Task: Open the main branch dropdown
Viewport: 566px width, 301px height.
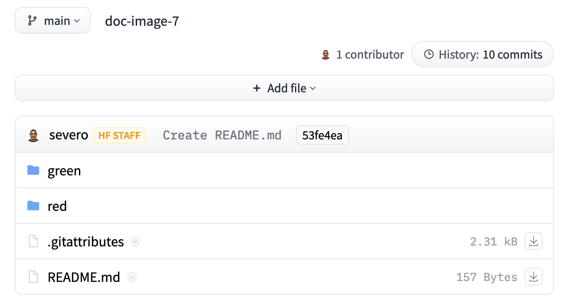Action: pyautogui.click(x=53, y=21)
